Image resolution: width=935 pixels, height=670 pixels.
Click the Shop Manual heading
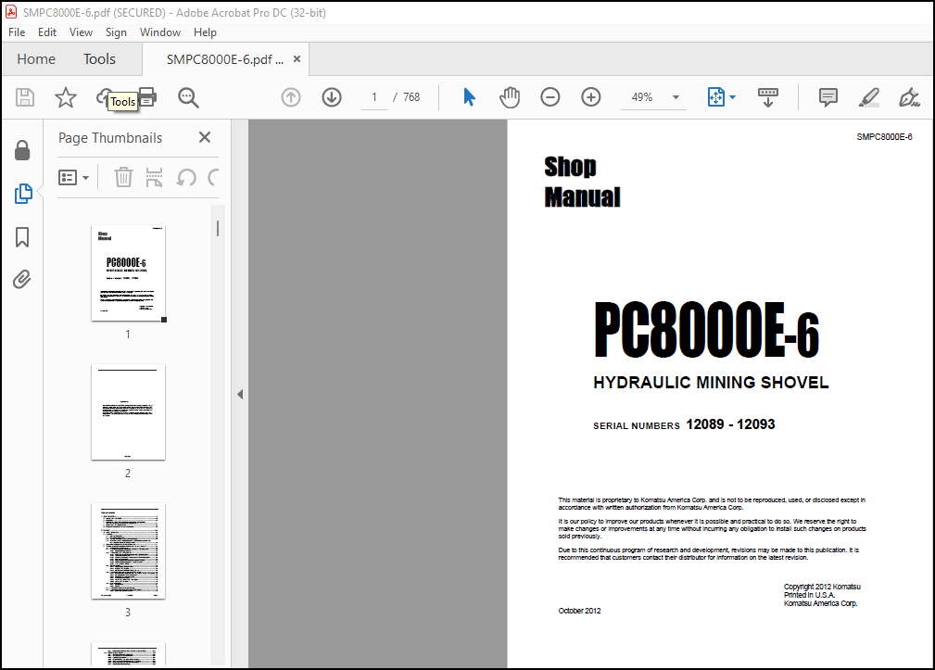pyautogui.click(x=582, y=182)
